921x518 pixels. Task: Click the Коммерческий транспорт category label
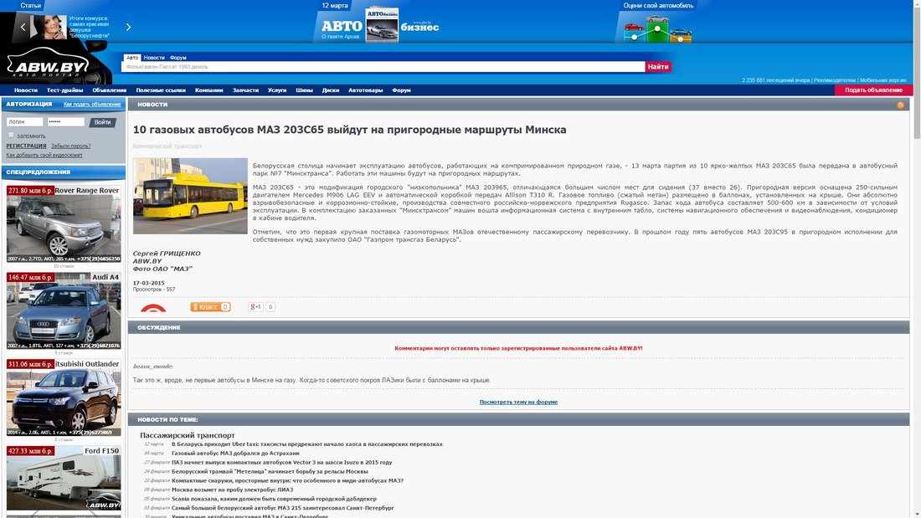tap(167, 146)
